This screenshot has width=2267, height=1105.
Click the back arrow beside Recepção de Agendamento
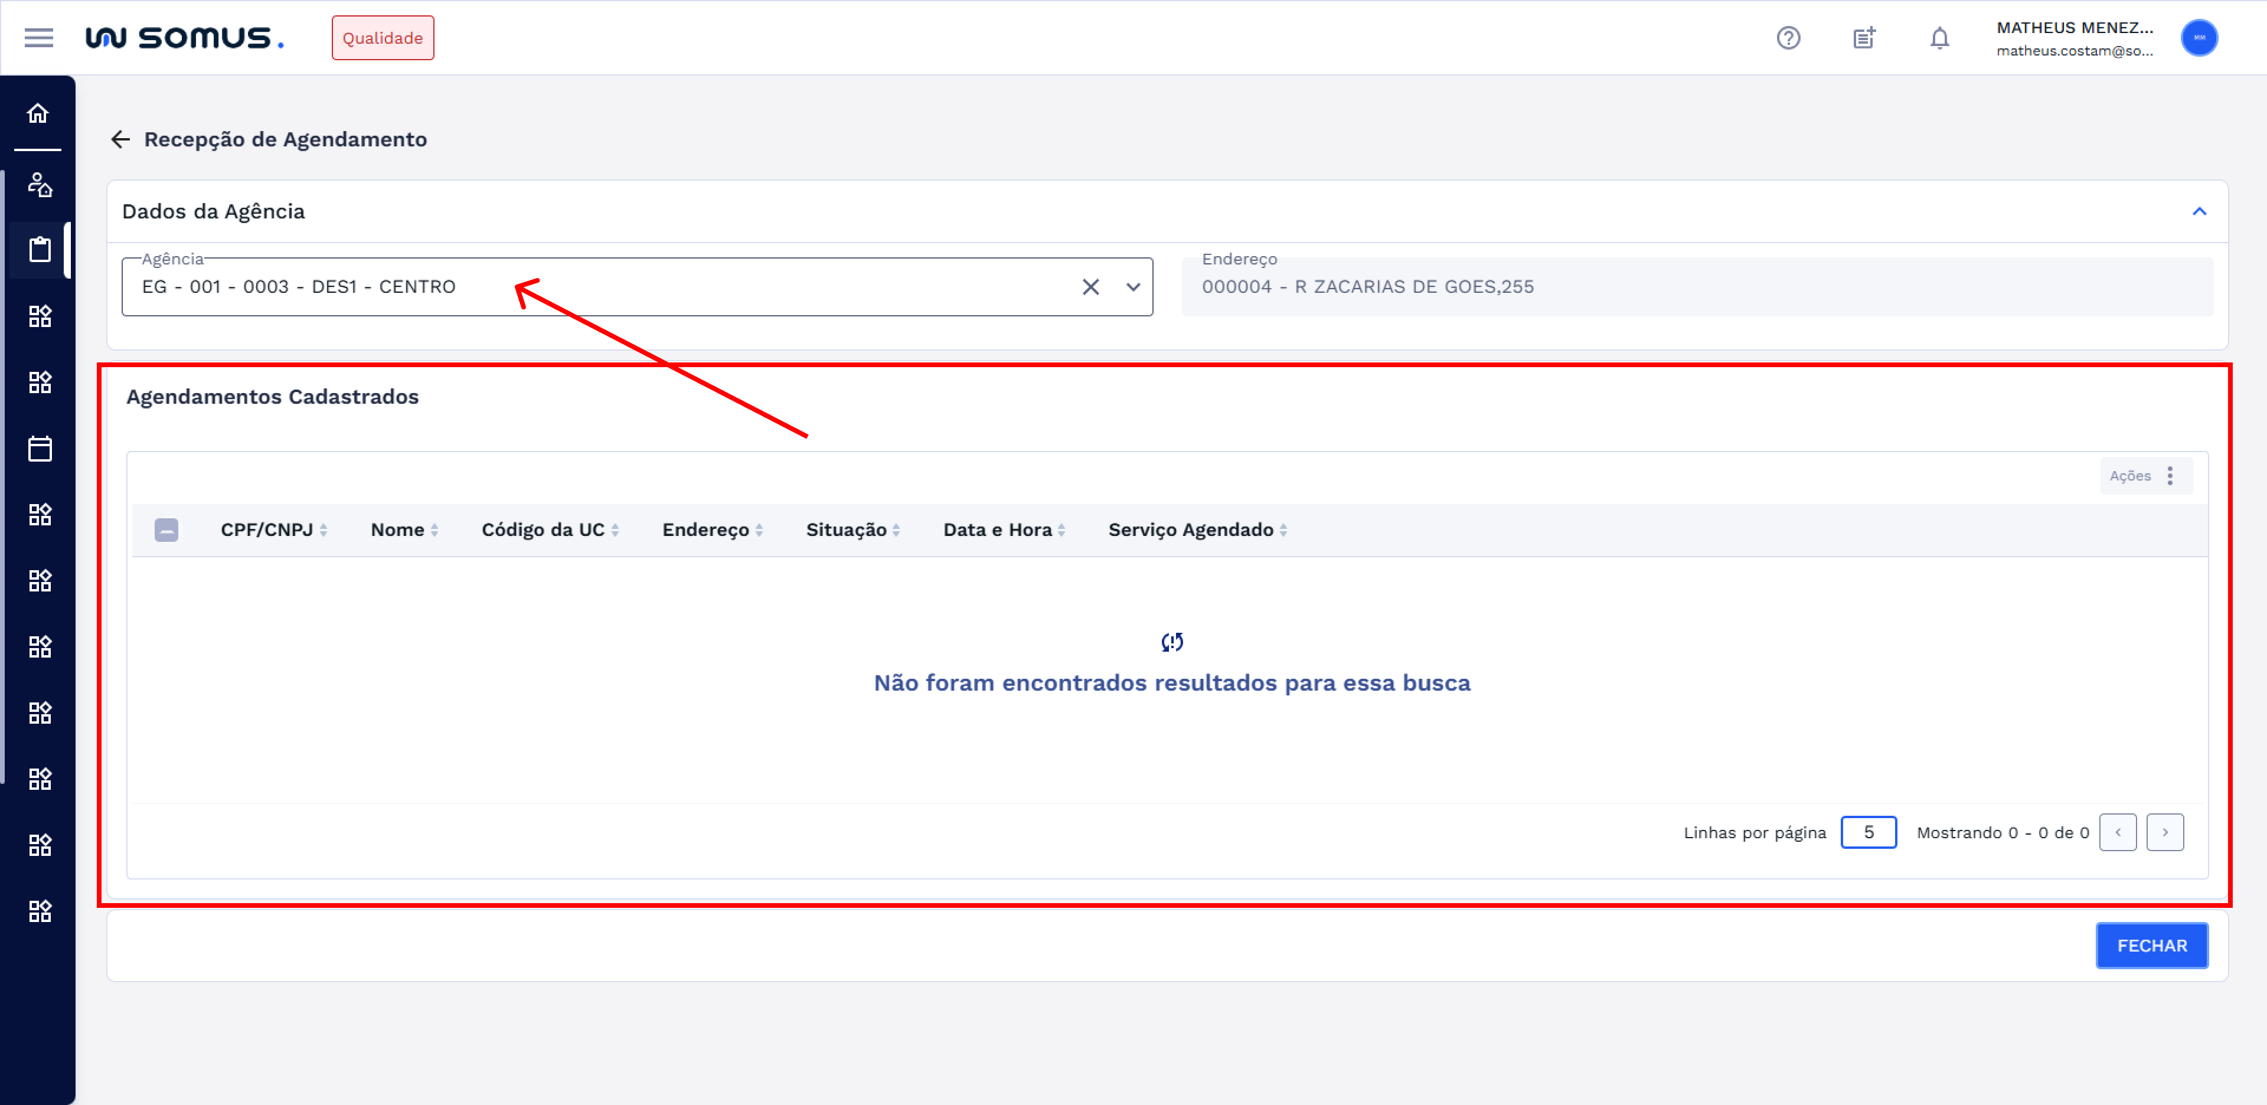click(x=120, y=139)
